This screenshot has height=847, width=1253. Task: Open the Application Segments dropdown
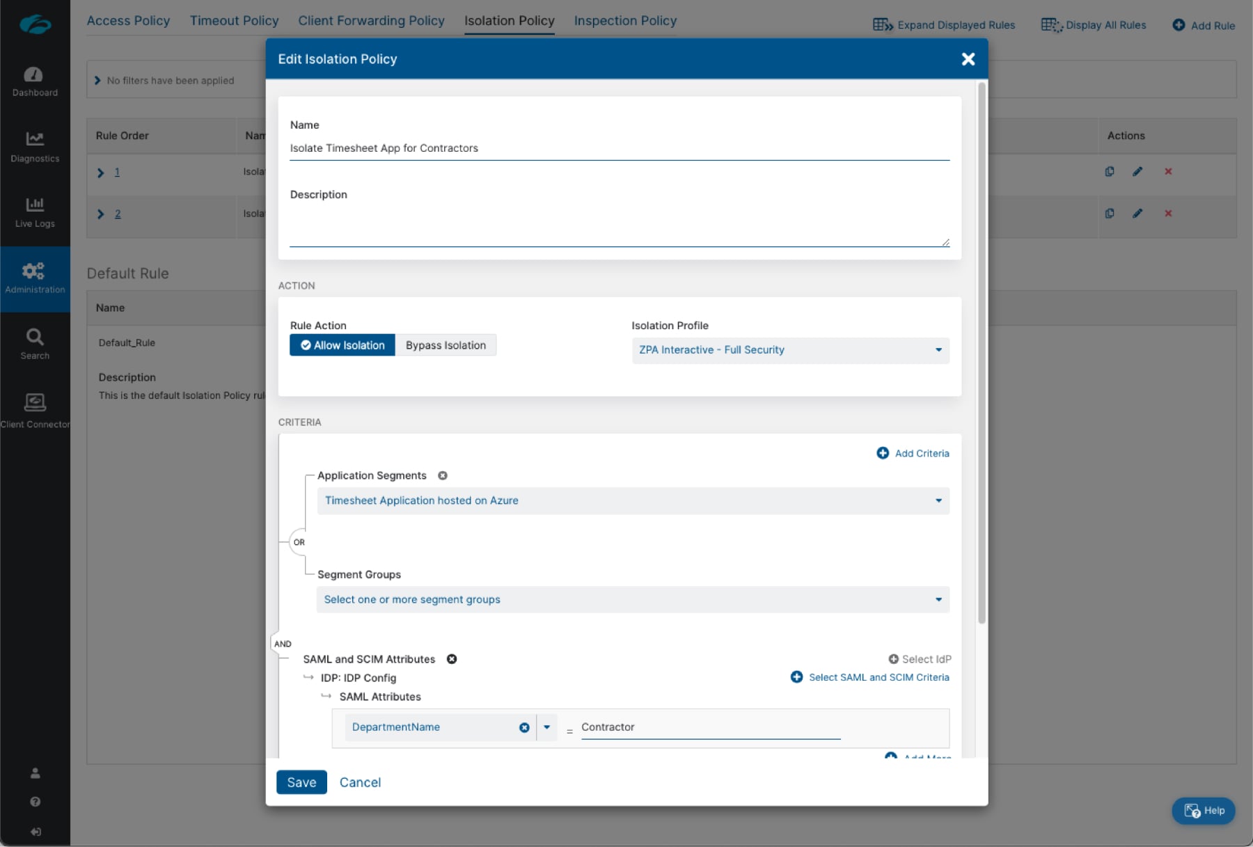coord(632,500)
